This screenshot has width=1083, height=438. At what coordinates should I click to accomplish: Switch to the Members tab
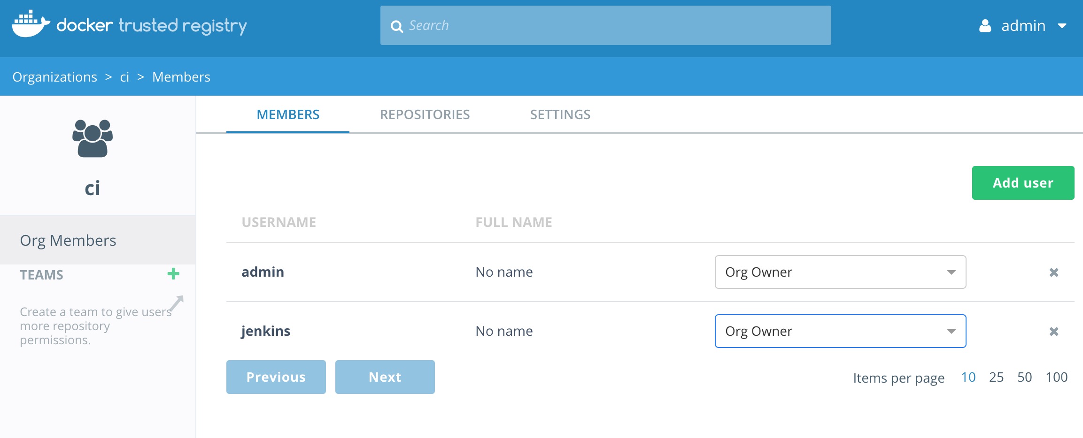pyautogui.click(x=288, y=114)
